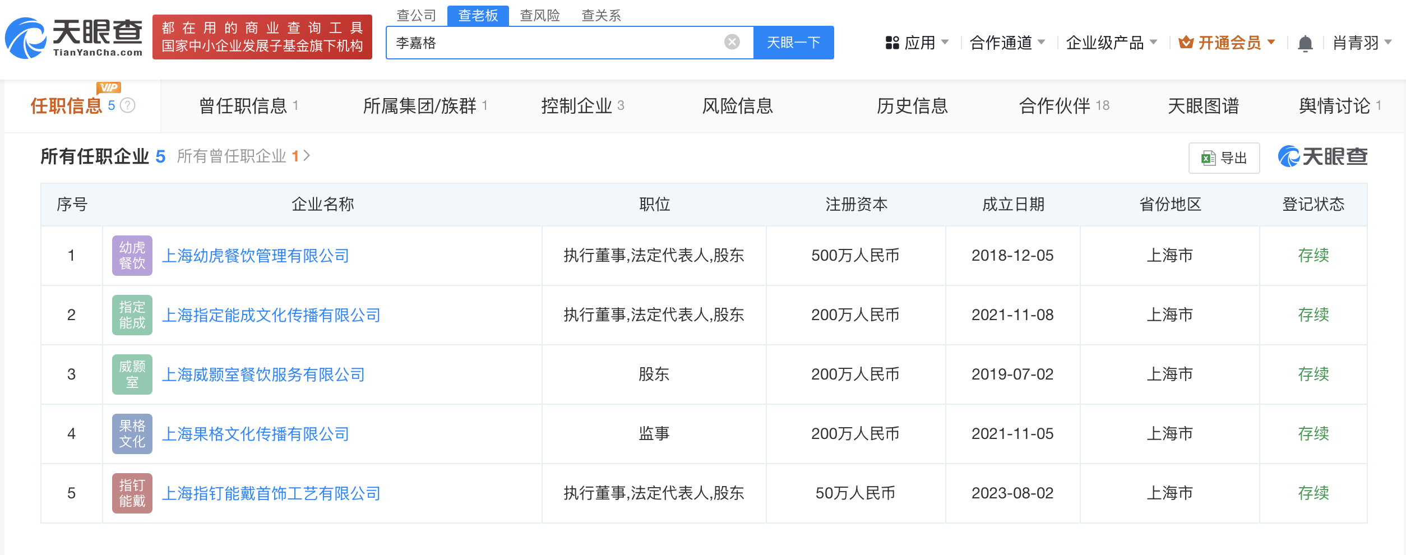This screenshot has height=555, width=1406.
Task: Click the 成立日期 column header
Action: coord(1013,204)
